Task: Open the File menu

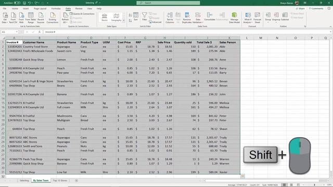Action: 5,9
